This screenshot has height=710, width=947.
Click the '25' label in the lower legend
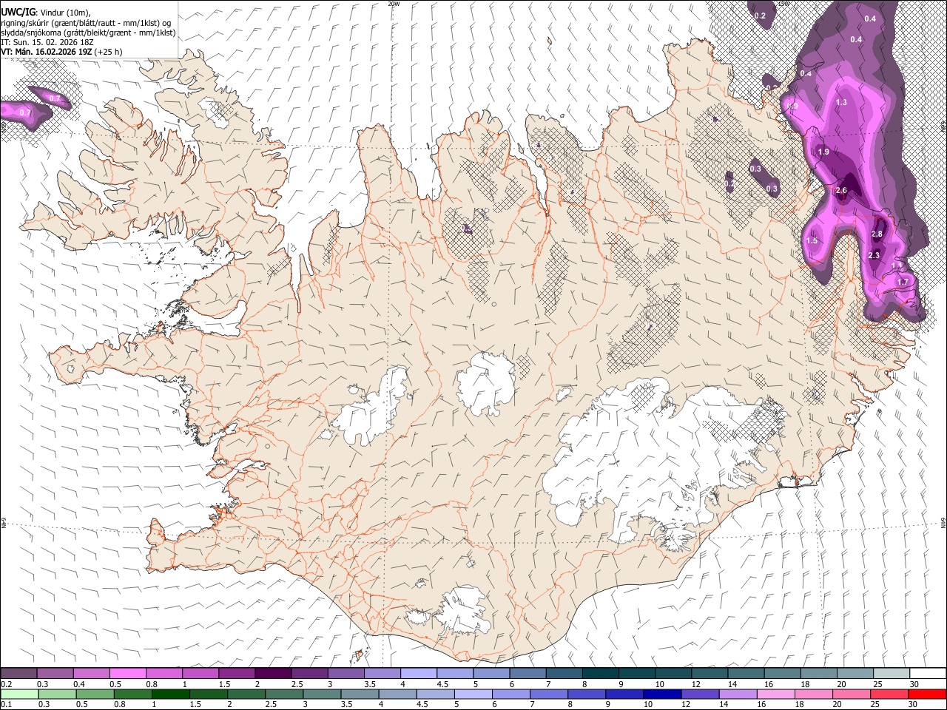[876, 704]
